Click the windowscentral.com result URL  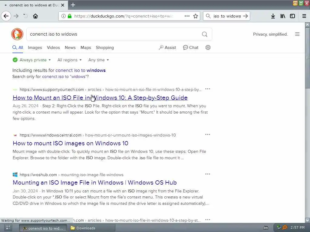pos(98,135)
